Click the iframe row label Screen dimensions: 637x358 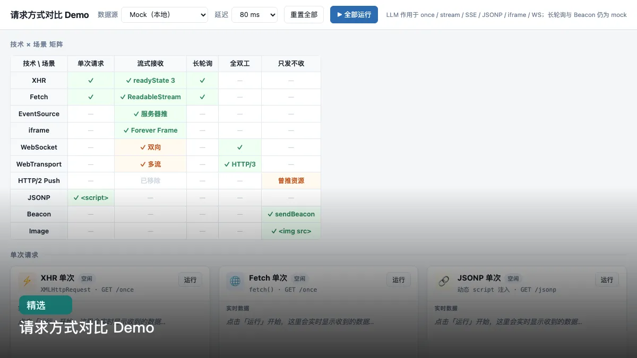tap(39, 130)
